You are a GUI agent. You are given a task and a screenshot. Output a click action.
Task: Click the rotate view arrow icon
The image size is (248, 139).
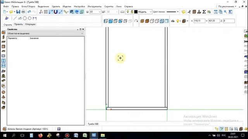click(x=136, y=21)
